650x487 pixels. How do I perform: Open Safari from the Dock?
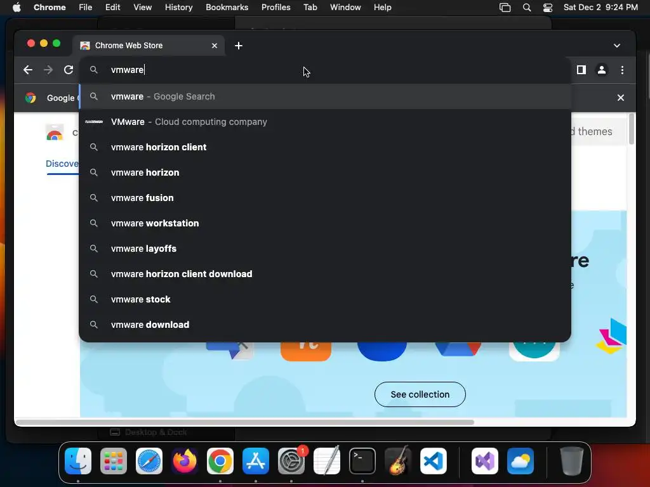[149, 461]
